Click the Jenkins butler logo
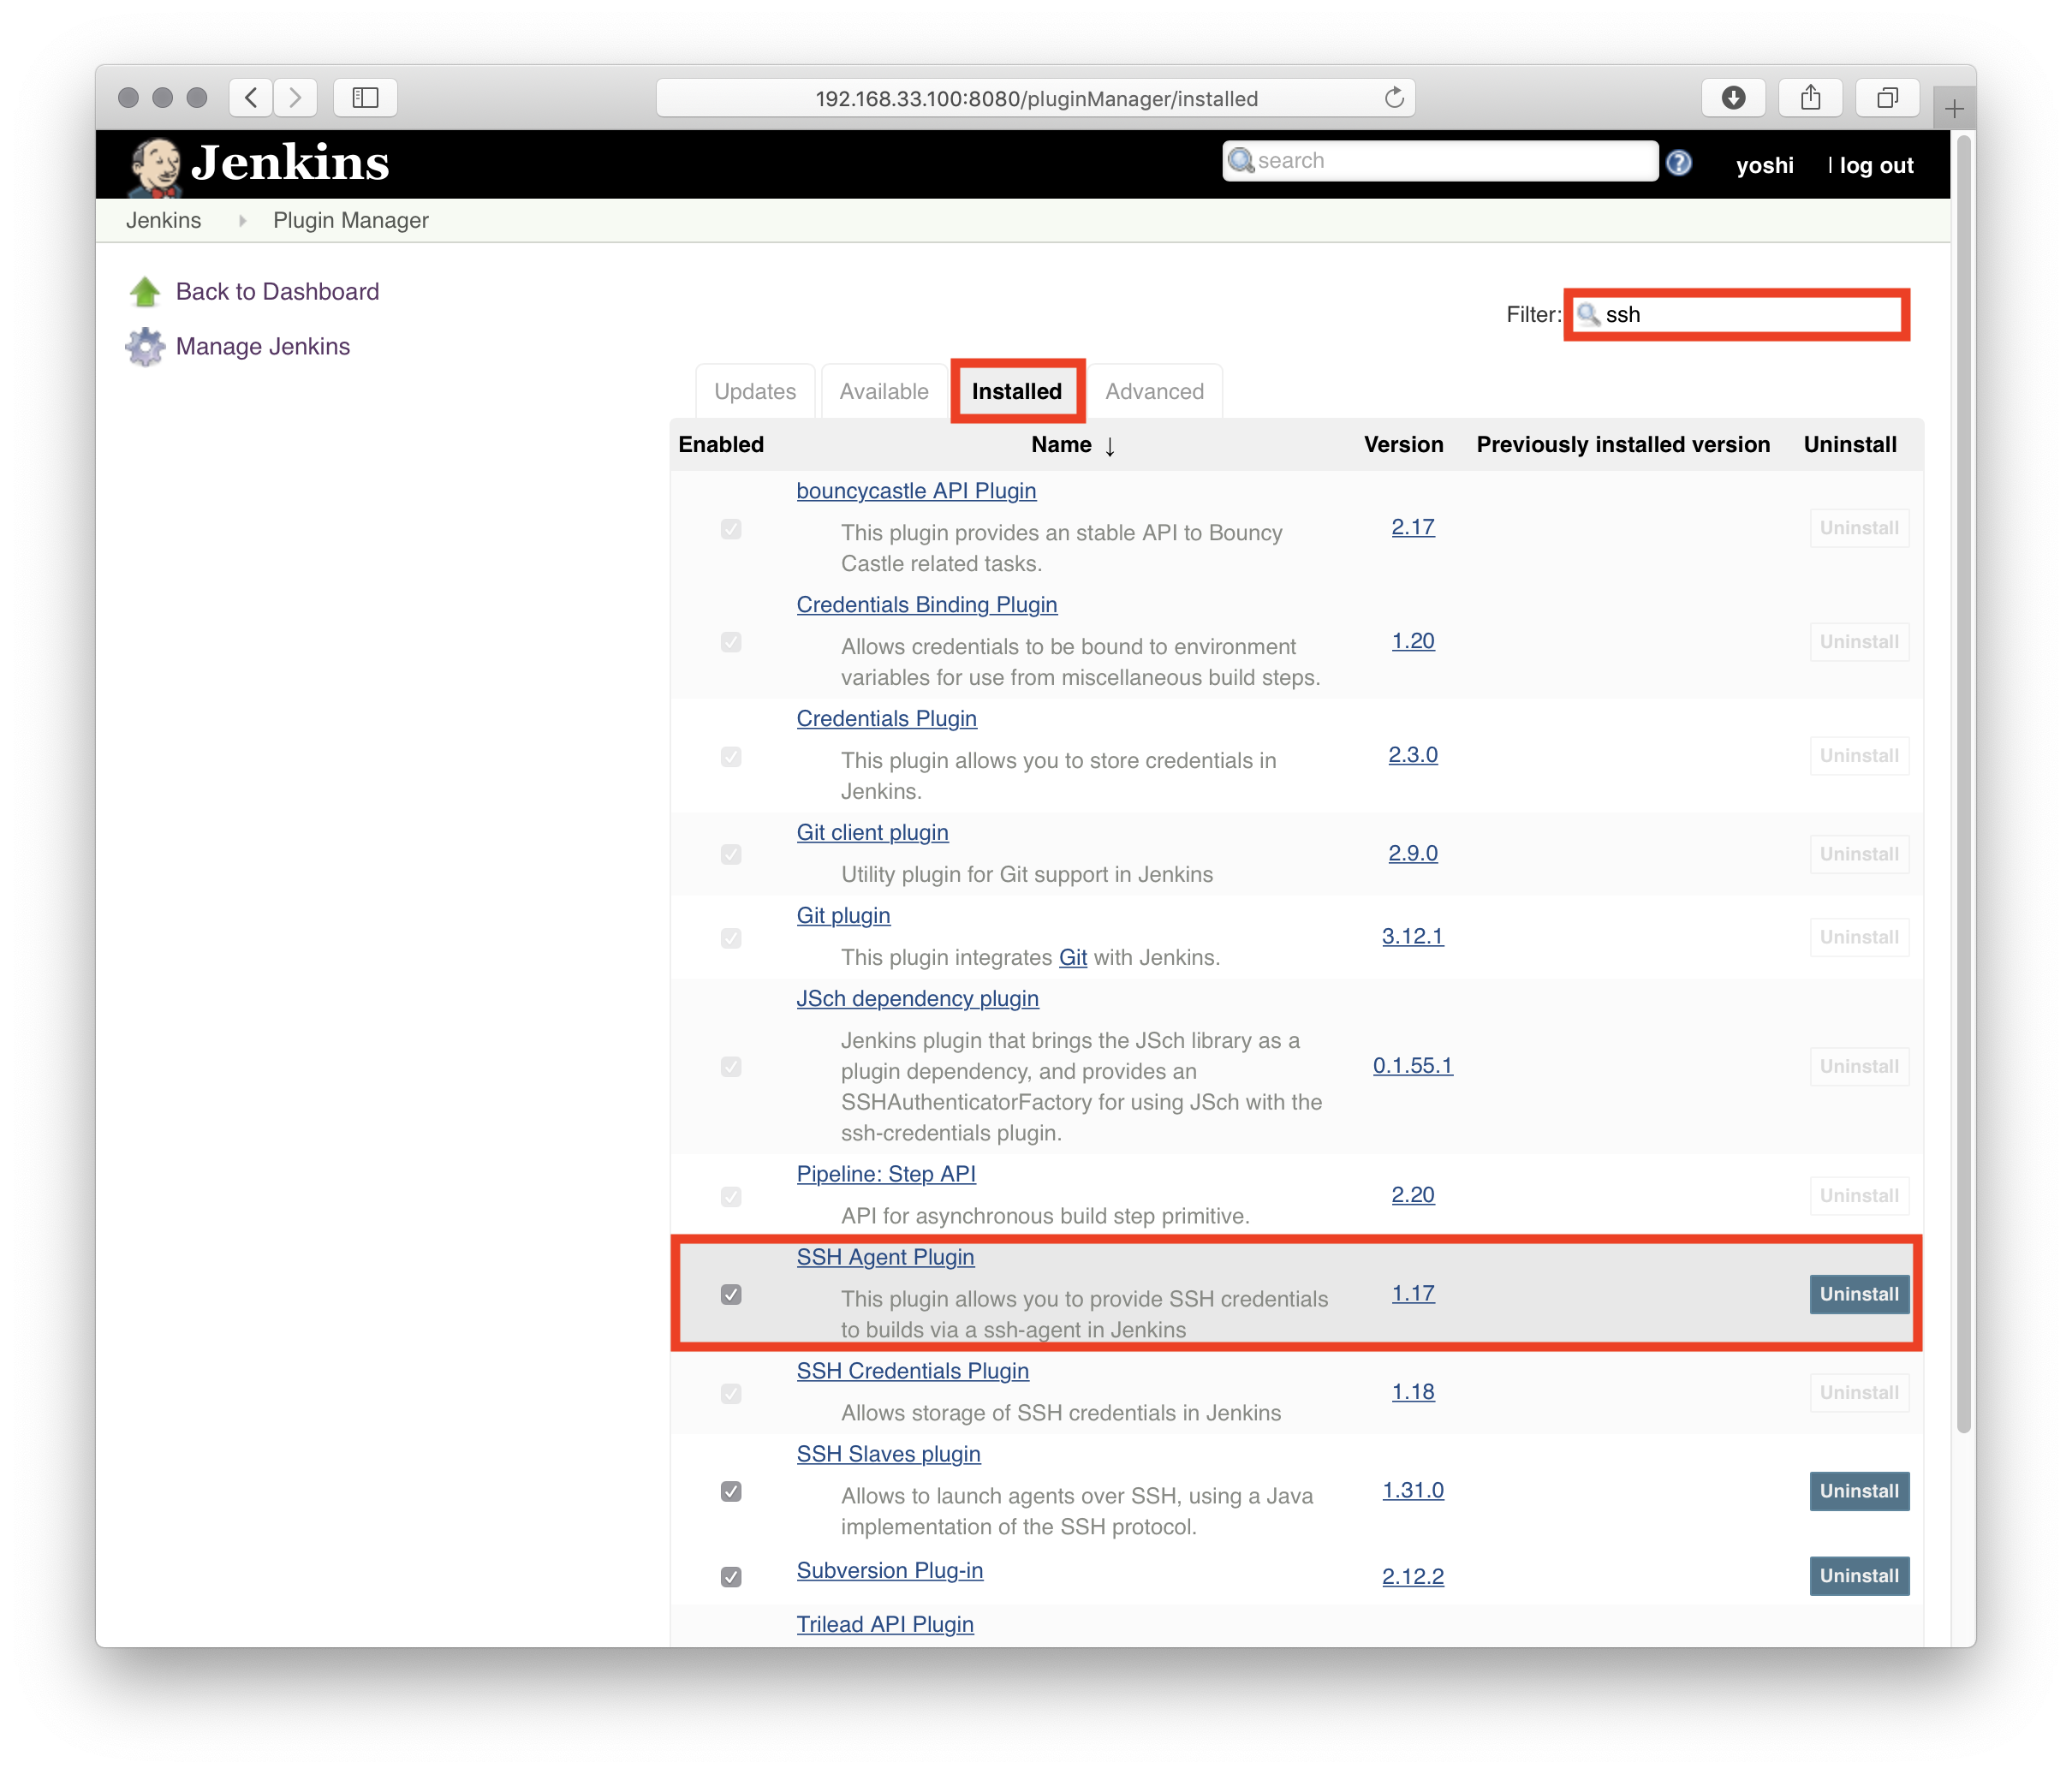The image size is (2072, 1774). [x=155, y=165]
